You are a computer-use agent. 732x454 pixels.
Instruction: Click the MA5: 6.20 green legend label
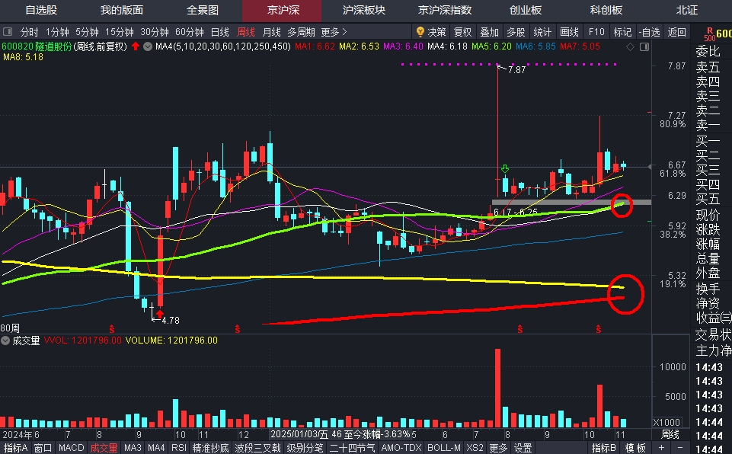tap(491, 46)
